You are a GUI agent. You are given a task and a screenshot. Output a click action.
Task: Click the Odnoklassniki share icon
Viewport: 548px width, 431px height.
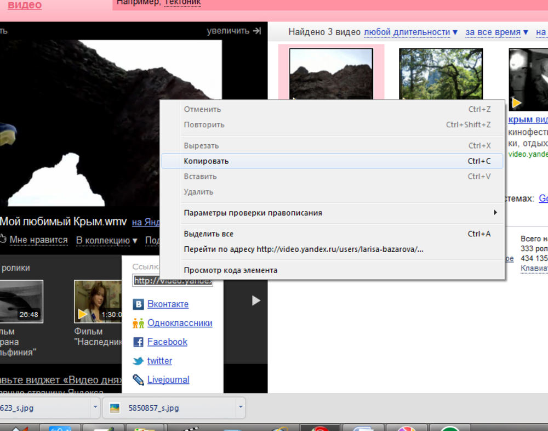pyautogui.click(x=138, y=324)
